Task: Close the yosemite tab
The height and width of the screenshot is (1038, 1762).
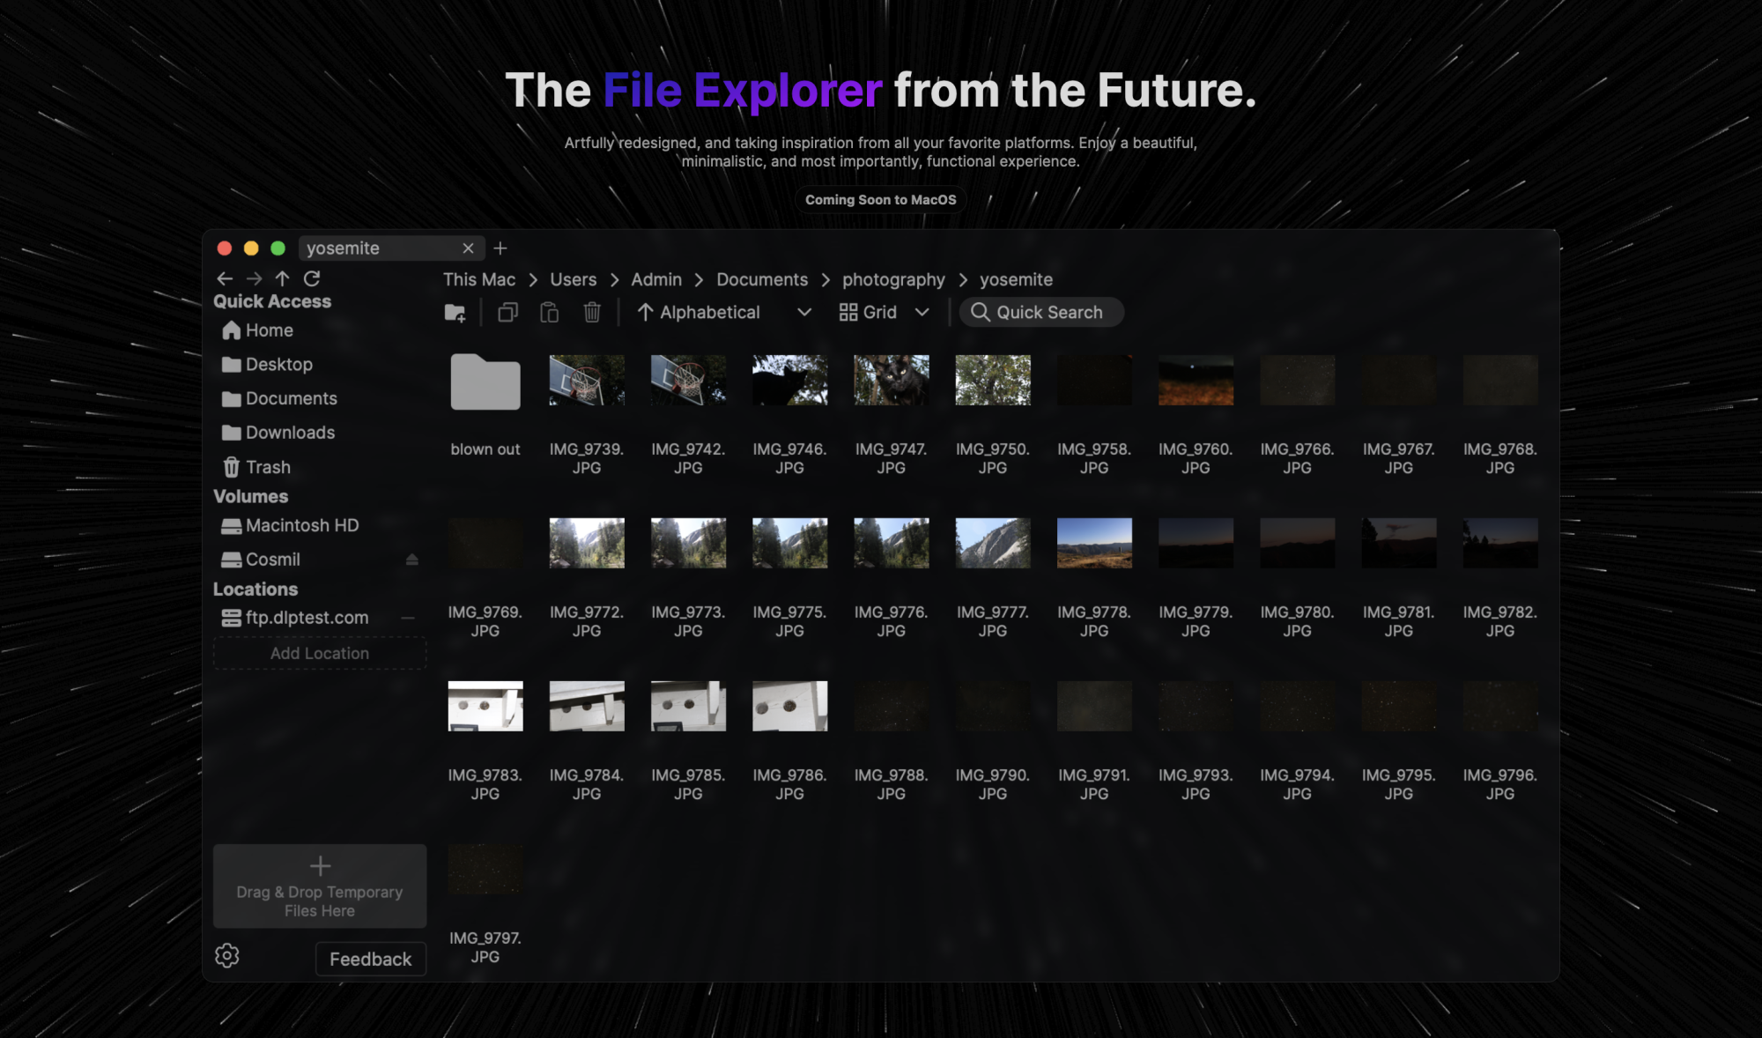Action: point(469,248)
